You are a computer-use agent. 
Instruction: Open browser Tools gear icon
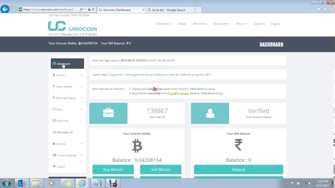(x=331, y=9)
